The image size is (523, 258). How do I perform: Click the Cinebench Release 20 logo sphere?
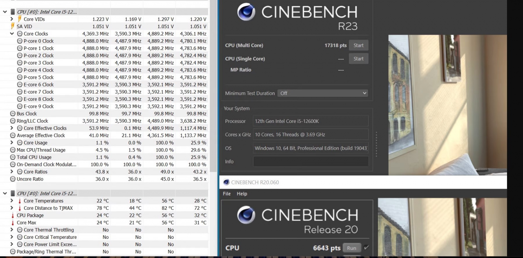246,215
